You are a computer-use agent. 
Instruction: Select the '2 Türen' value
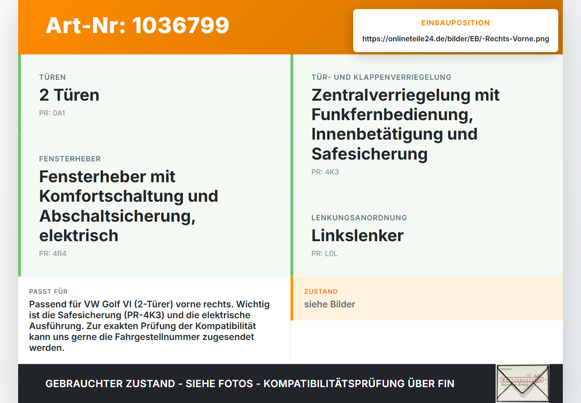69,95
